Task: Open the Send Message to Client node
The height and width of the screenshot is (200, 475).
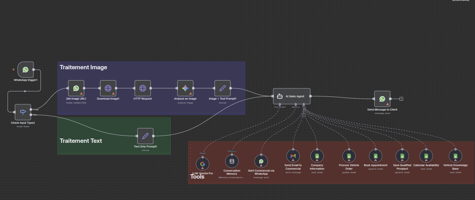Action: [x=382, y=99]
